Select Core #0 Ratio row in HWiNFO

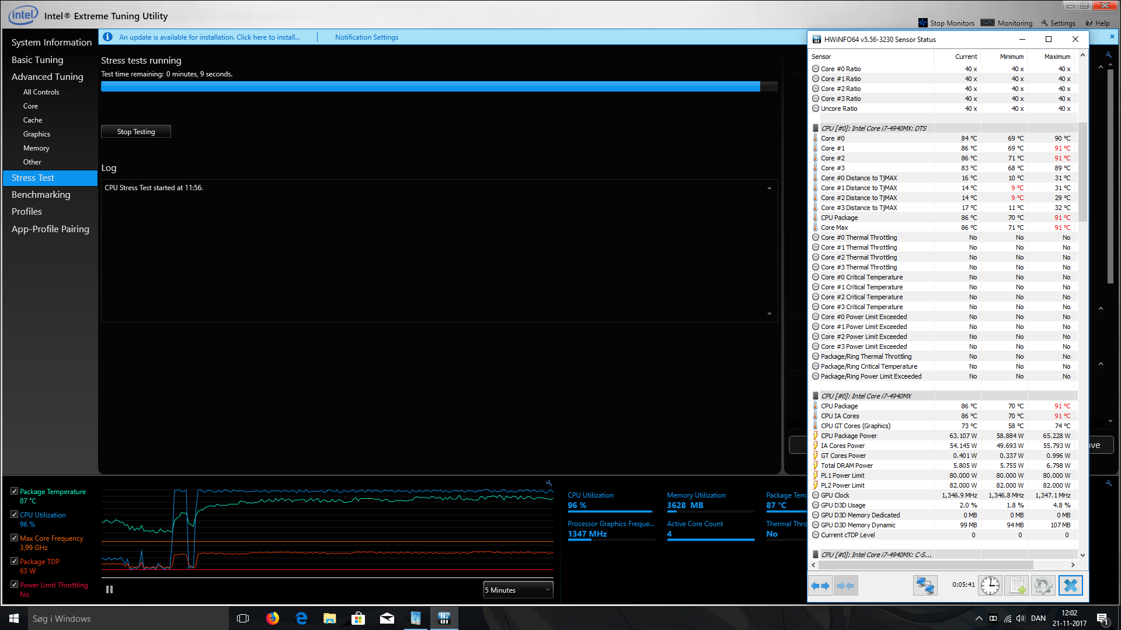[x=942, y=69]
